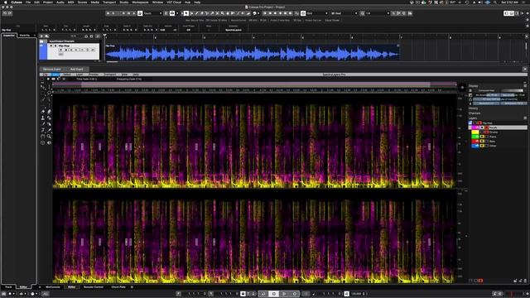Image resolution: width=530 pixels, height=298 pixels.
Task: Click the Drums layer yellow swatch
Action: 475,132
